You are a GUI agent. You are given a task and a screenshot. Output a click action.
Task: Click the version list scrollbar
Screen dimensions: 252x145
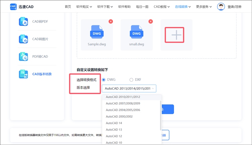pyautogui.click(x=161, y=114)
